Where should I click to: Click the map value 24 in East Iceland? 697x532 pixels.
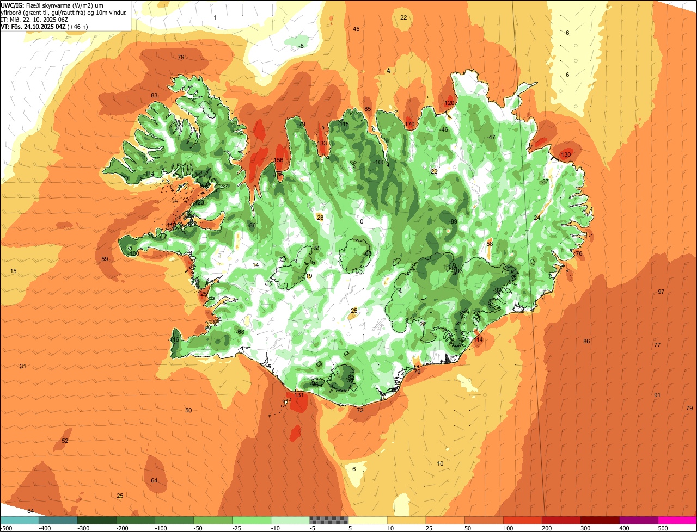537,218
